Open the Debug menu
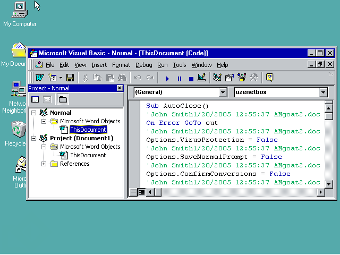340x255 pixels. [144, 65]
